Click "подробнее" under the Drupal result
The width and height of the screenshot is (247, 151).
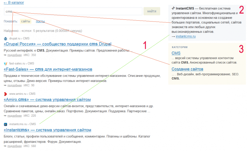[15, 55]
